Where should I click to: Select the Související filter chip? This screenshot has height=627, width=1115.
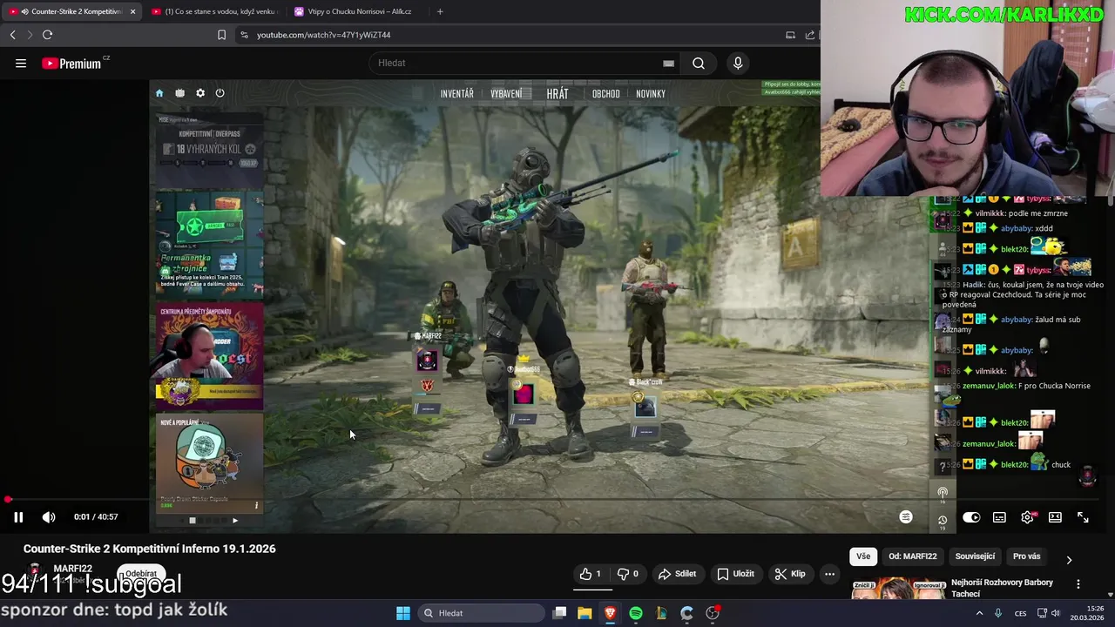pos(975,556)
